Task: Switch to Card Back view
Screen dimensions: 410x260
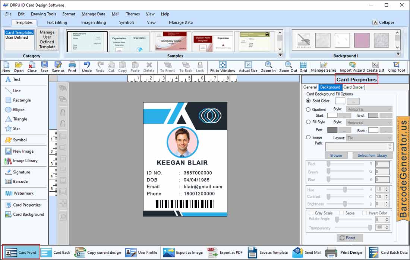Action: coord(56,253)
